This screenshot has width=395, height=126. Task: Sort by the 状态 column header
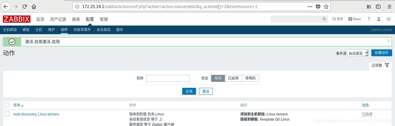click(366, 105)
